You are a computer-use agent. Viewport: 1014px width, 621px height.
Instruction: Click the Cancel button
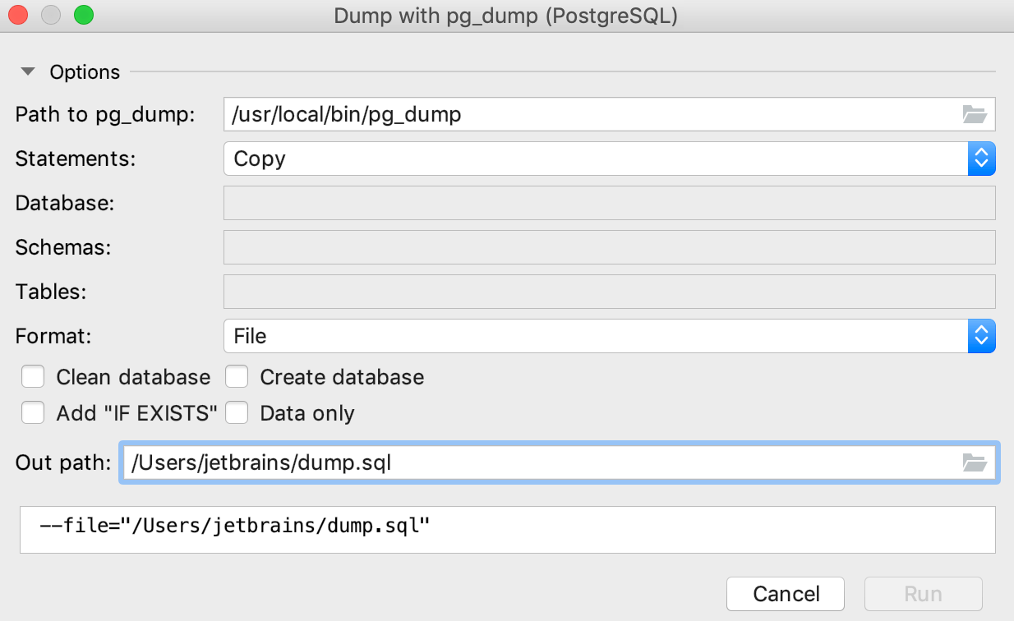786,594
